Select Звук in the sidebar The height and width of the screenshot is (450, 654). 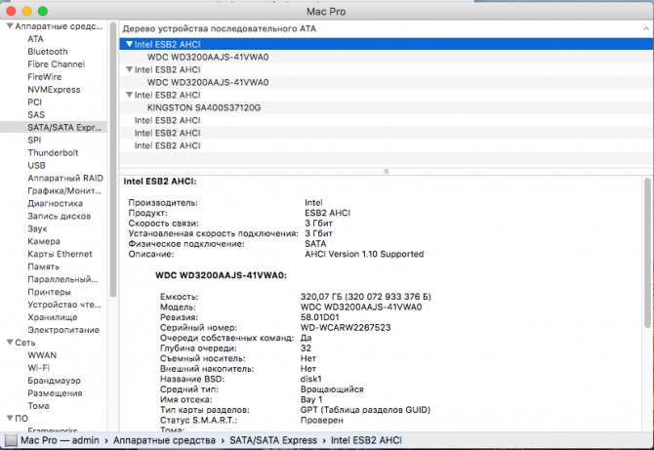[37, 228]
